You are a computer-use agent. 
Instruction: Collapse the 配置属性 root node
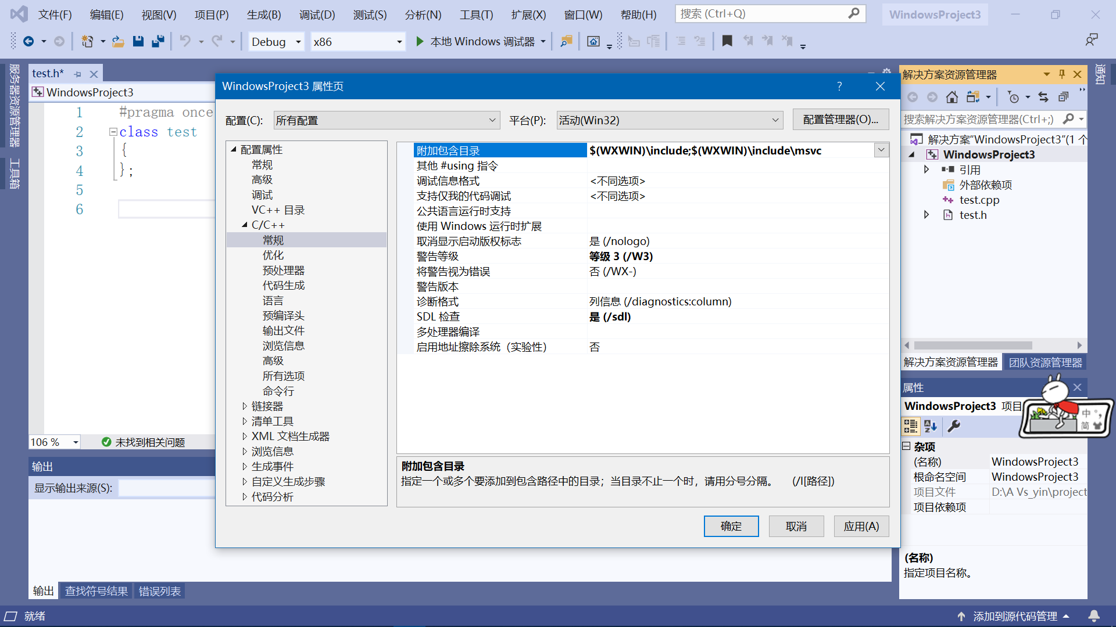tap(234, 149)
